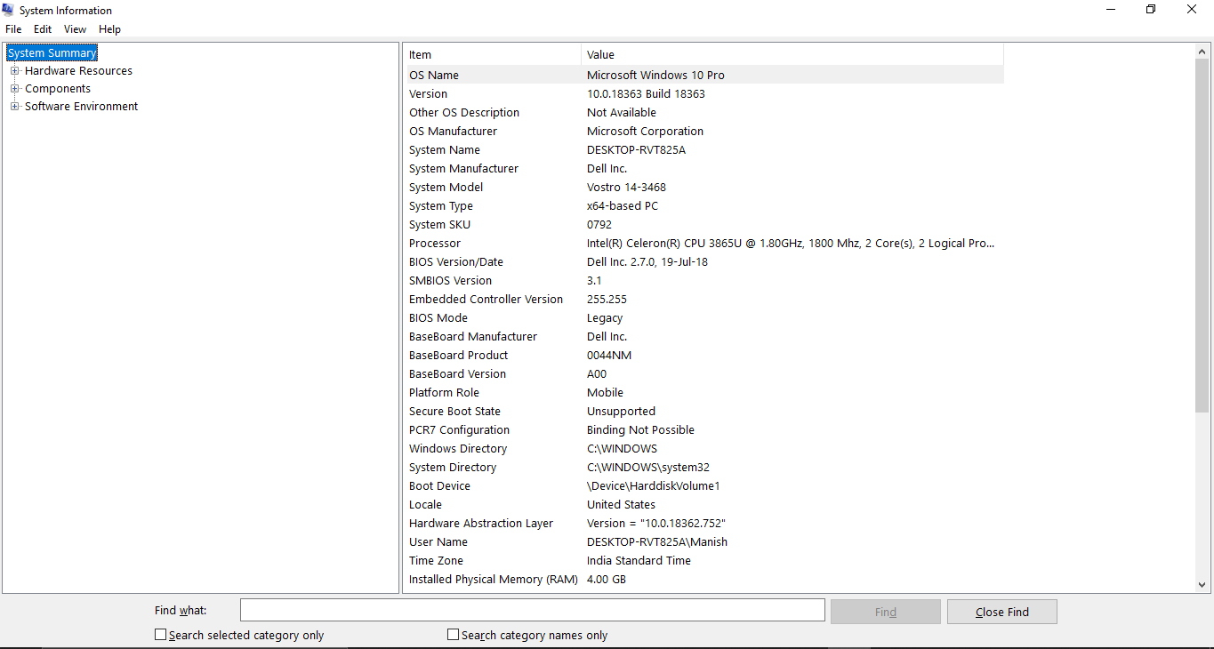1214x649 pixels.
Task: Enable 'Search selected category only' checkbox
Action: (x=161, y=635)
